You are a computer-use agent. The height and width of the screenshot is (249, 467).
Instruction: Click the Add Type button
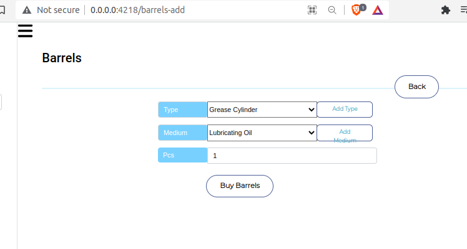(x=345, y=110)
